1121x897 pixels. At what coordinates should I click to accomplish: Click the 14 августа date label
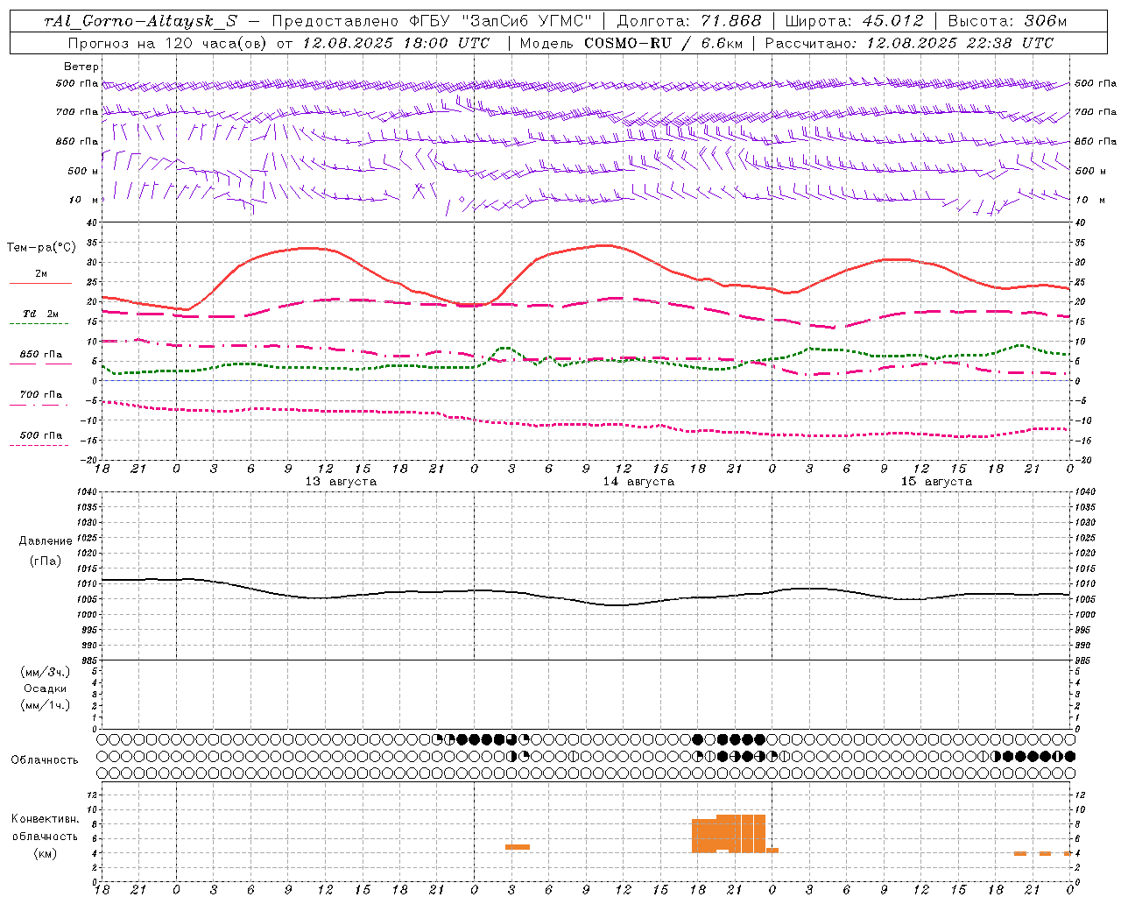pos(638,482)
